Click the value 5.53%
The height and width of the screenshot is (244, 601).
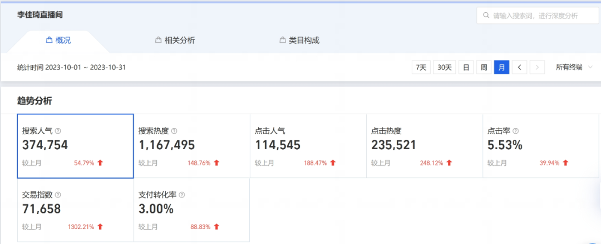(x=505, y=145)
